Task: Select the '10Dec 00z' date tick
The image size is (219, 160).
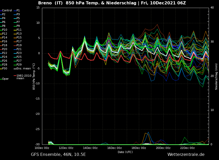Action: (42, 148)
